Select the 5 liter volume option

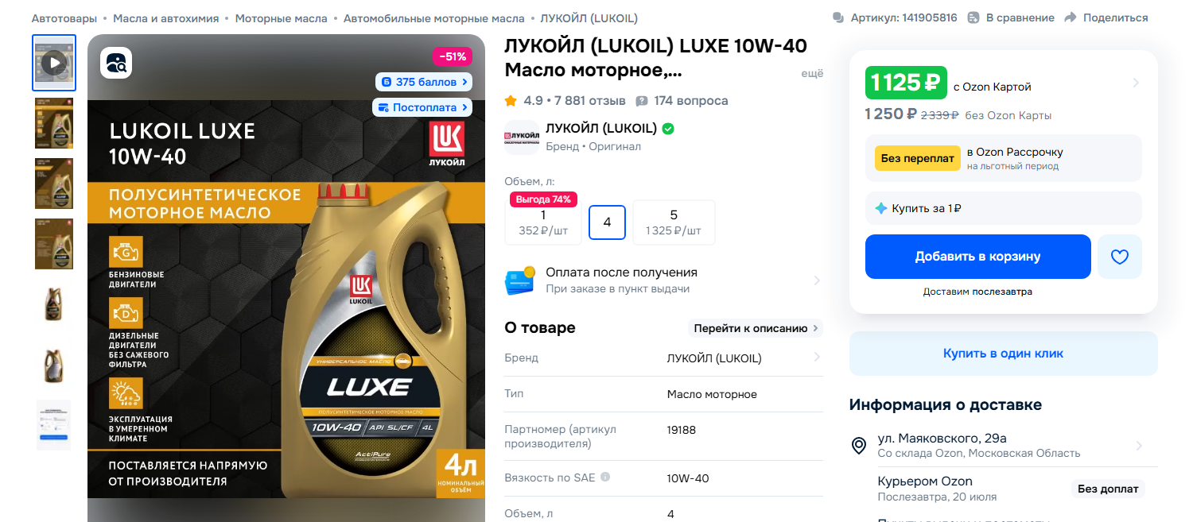674,222
